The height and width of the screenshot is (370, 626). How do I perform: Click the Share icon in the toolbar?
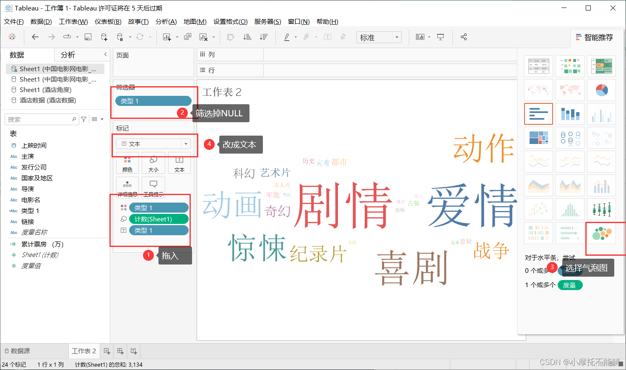tap(464, 37)
